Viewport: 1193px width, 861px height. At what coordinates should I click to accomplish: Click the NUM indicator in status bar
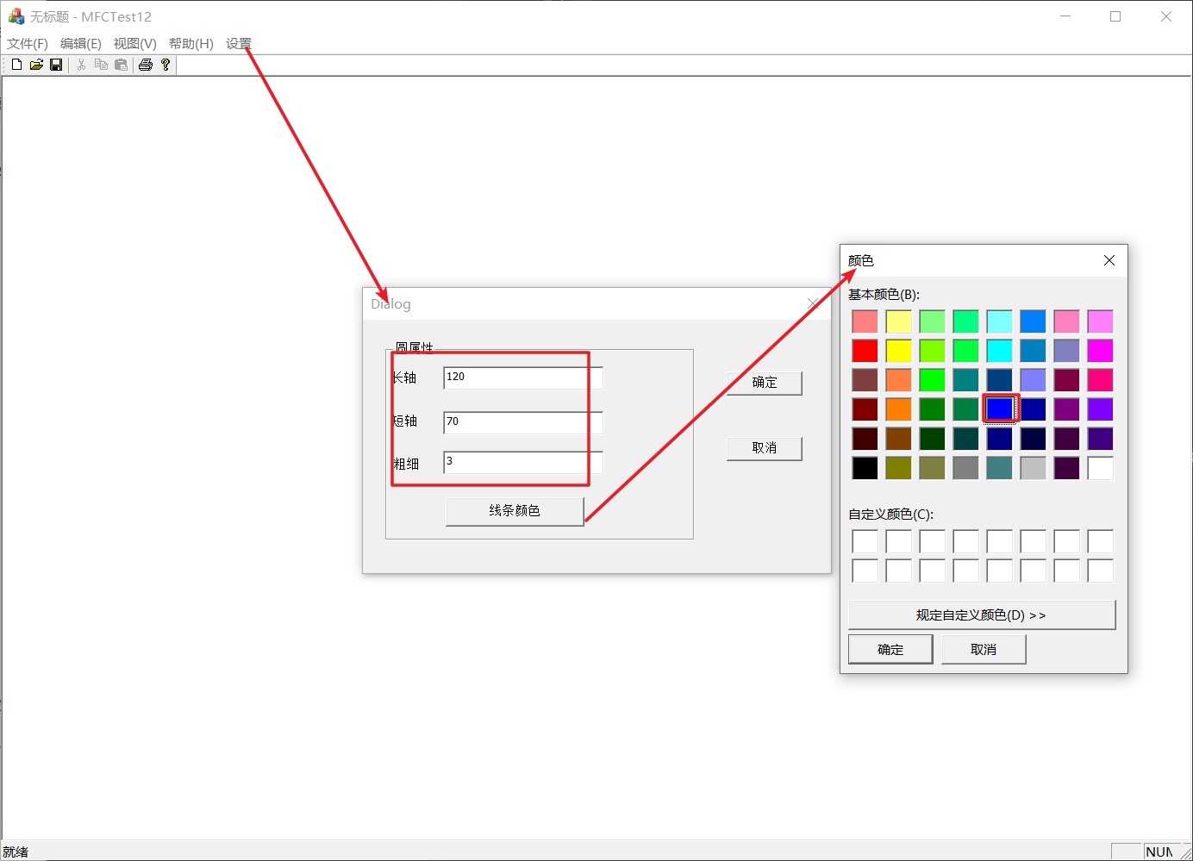1159,852
